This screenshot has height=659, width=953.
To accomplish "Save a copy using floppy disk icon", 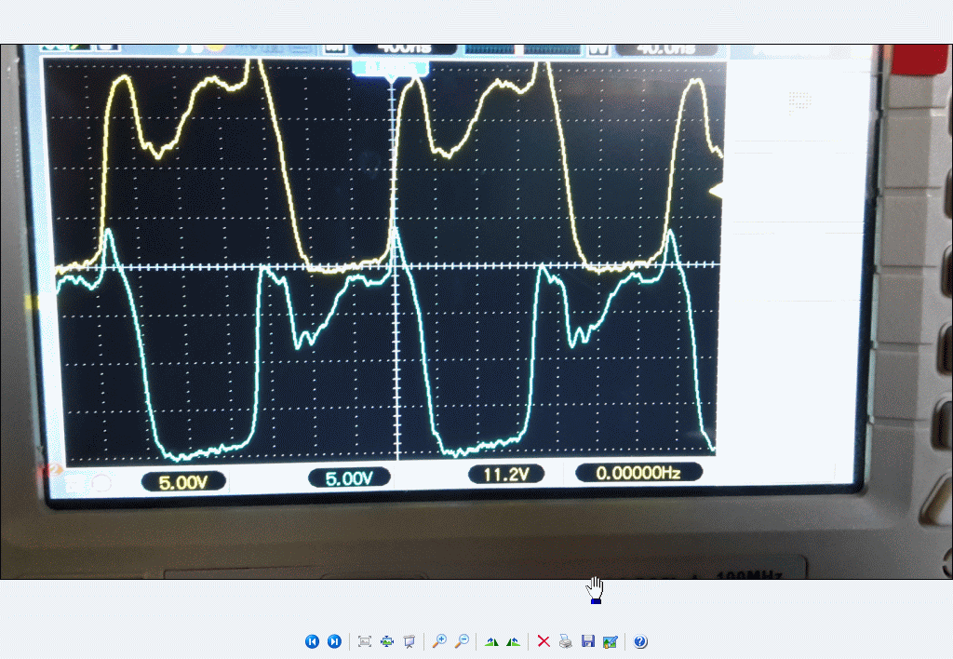I will click(x=587, y=641).
